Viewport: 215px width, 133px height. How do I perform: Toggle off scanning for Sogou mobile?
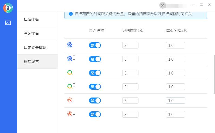[95, 114]
